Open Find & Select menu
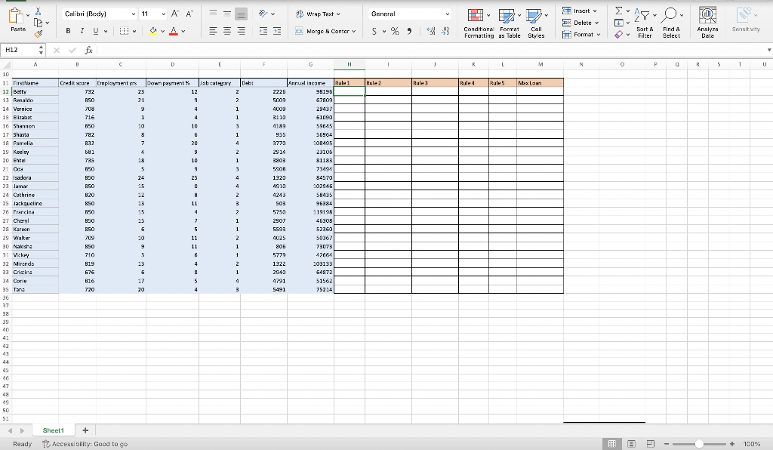 tap(671, 23)
